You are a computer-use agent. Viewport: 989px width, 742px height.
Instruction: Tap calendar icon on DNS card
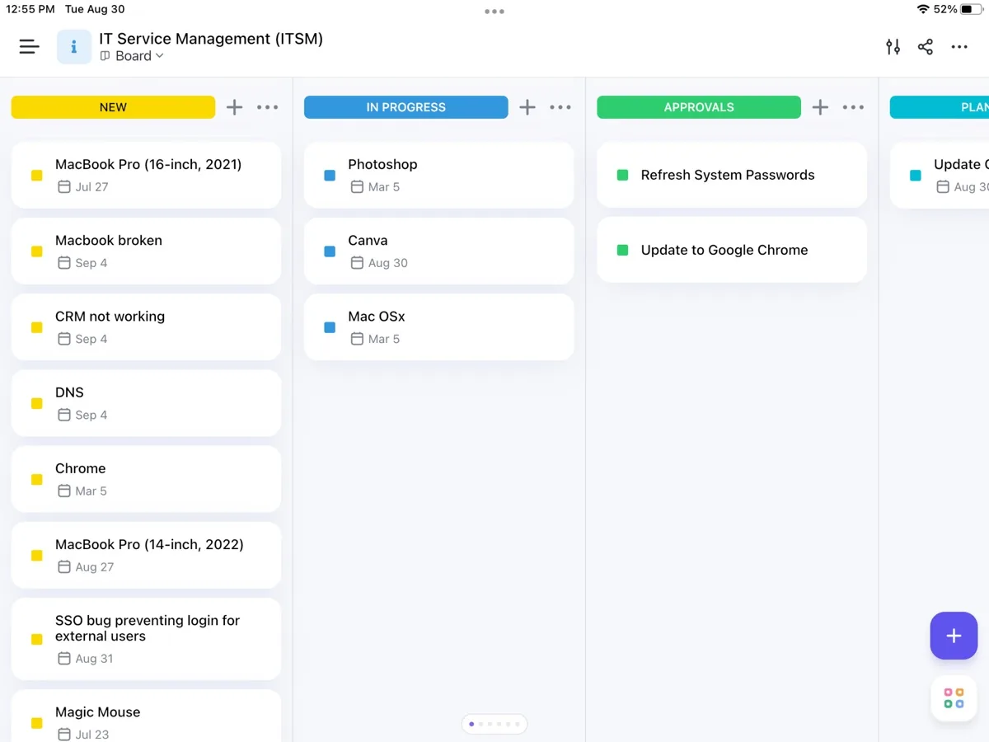(x=64, y=415)
